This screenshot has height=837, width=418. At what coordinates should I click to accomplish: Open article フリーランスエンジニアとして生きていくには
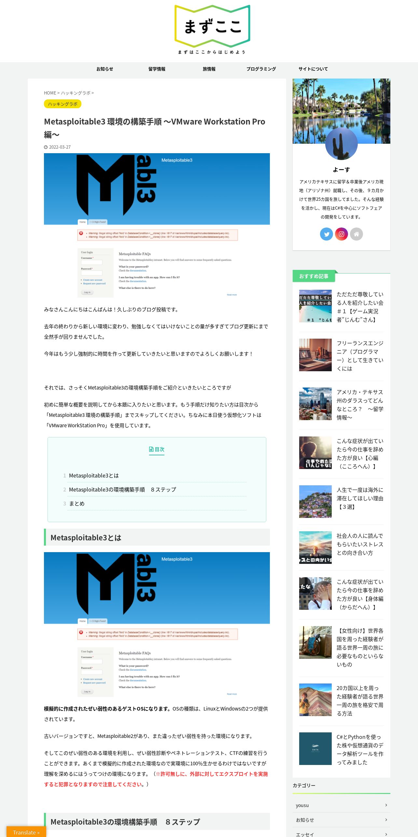pyautogui.click(x=360, y=356)
